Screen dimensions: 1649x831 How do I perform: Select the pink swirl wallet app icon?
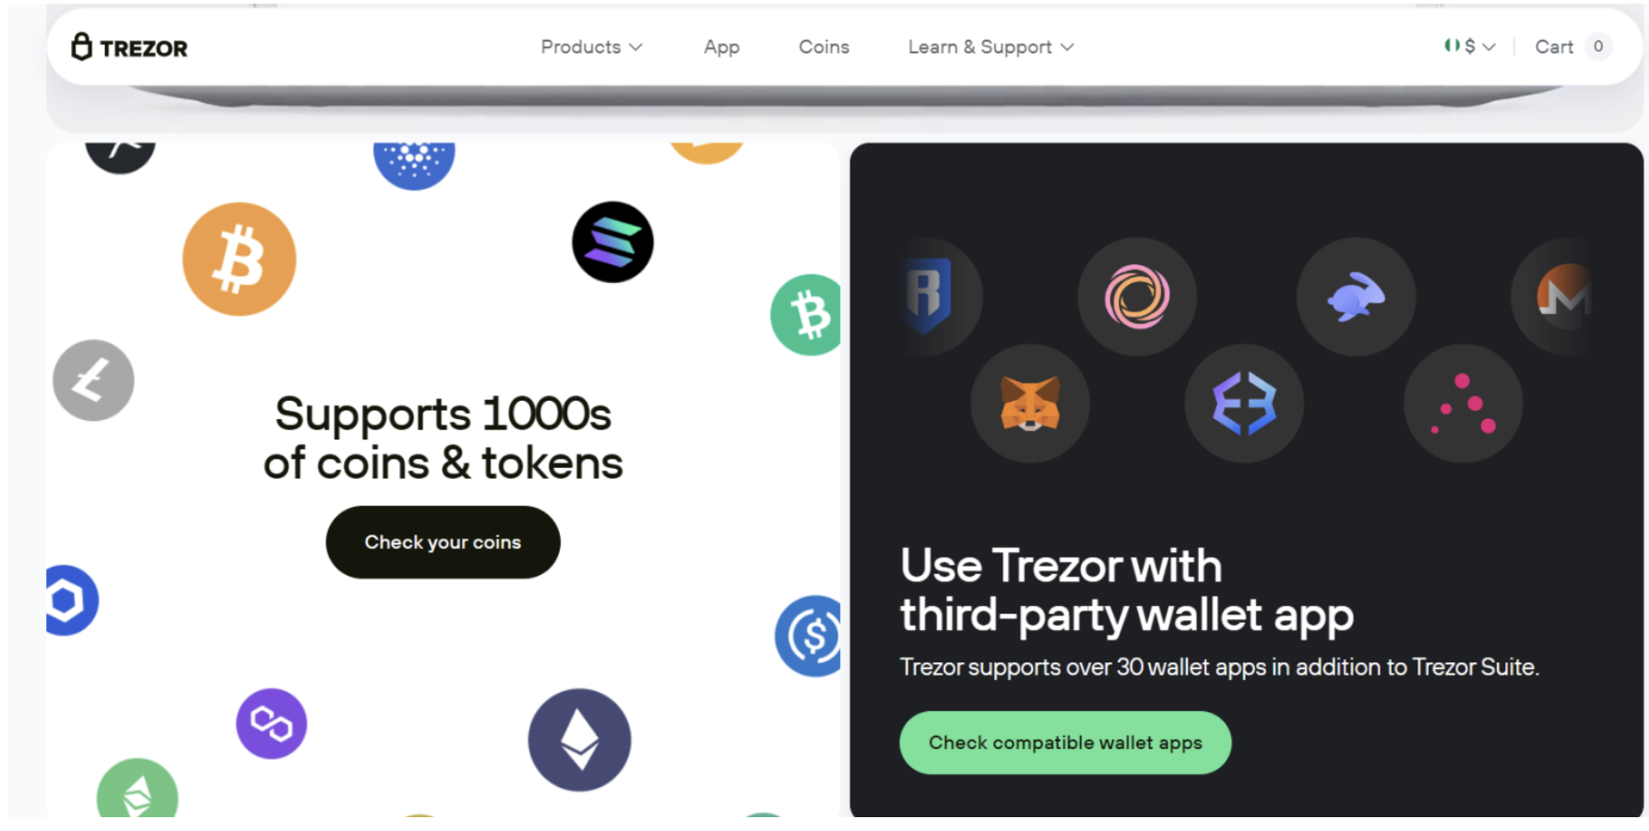pos(1137,297)
